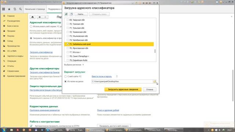Select 'Из папки на диске' radio option
Screen dimensions: 235x132
65,81
